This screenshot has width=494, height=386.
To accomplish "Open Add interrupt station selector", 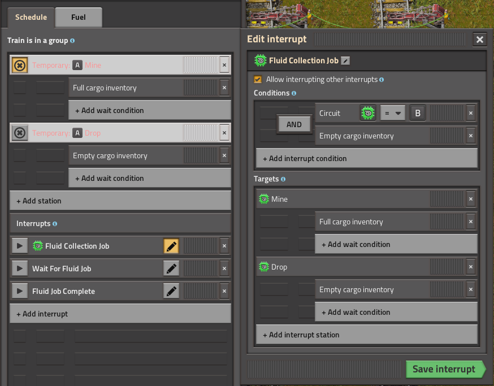I will click(366, 335).
